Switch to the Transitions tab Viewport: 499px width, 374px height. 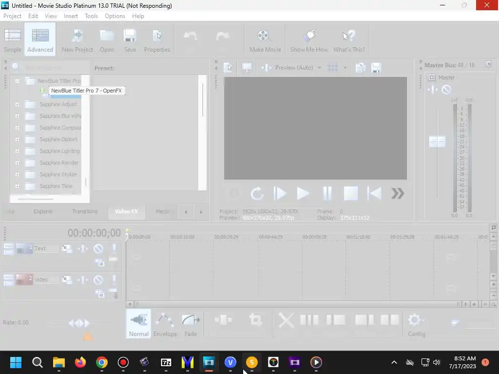click(85, 211)
